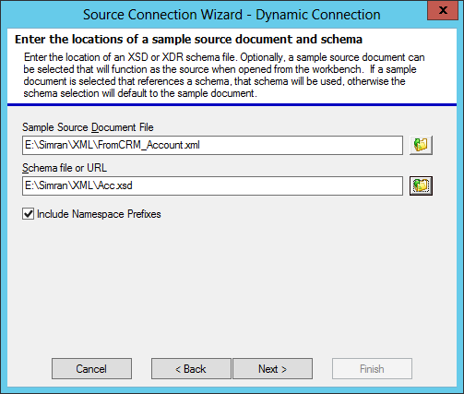This screenshot has height=394, width=464.
Task: Place cursor in the Acc.xsd path text
Action: pos(78,185)
